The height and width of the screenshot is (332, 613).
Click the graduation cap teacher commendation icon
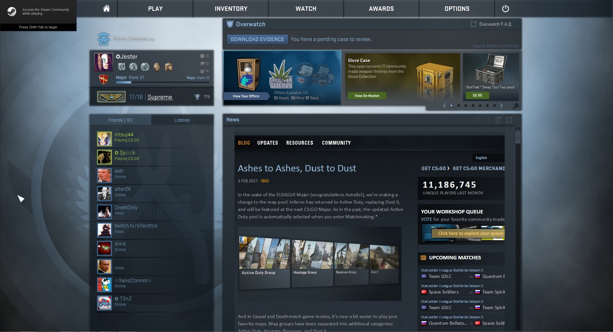[202, 63]
